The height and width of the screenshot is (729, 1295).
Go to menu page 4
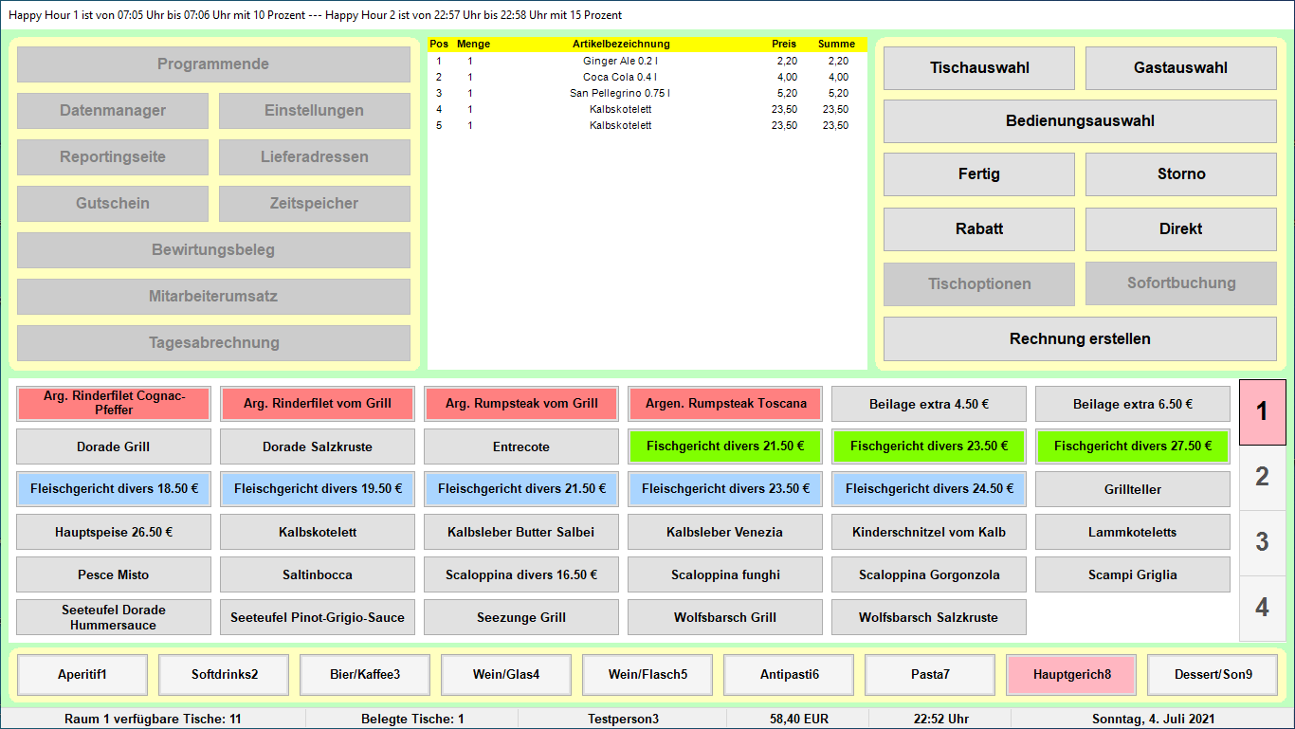1262,608
